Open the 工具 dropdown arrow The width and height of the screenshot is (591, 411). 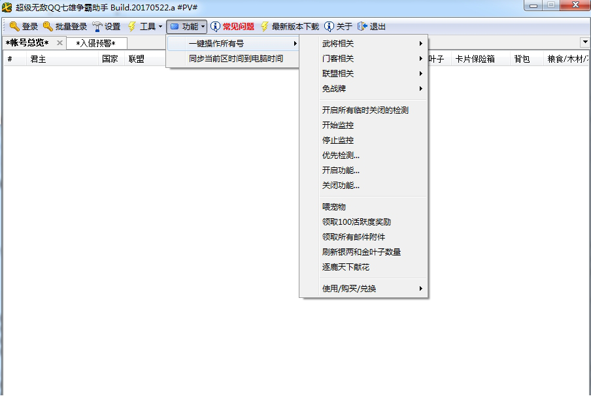[160, 26]
